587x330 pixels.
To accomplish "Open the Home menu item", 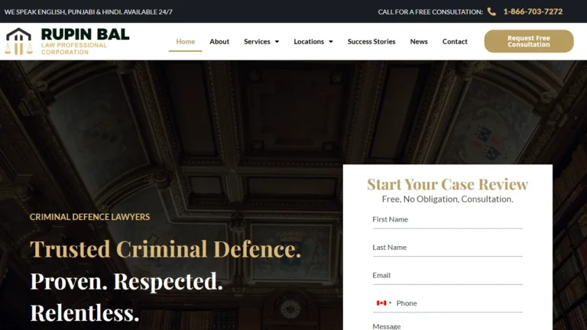I will pyautogui.click(x=185, y=41).
